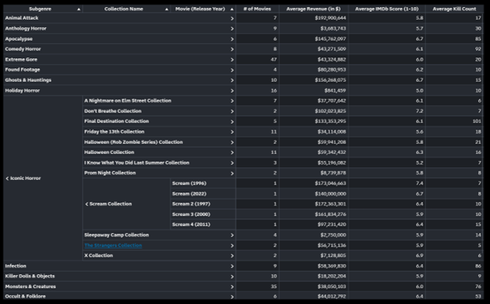Expand the Anthology Horror row chevron

pyautogui.click(x=232, y=29)
